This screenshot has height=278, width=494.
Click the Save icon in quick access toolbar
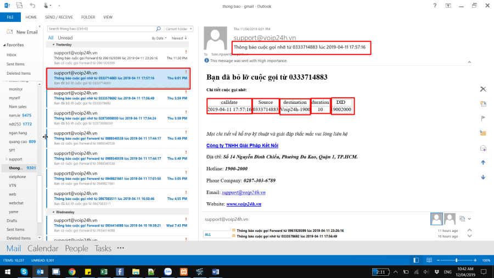pos(20,5)
